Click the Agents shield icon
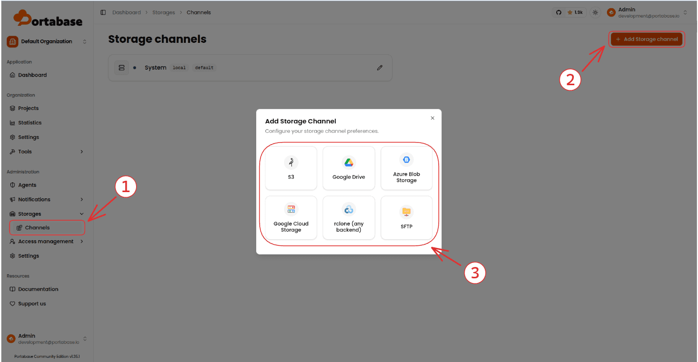Viewport: 698px width, 362px height. pos(13,185)
